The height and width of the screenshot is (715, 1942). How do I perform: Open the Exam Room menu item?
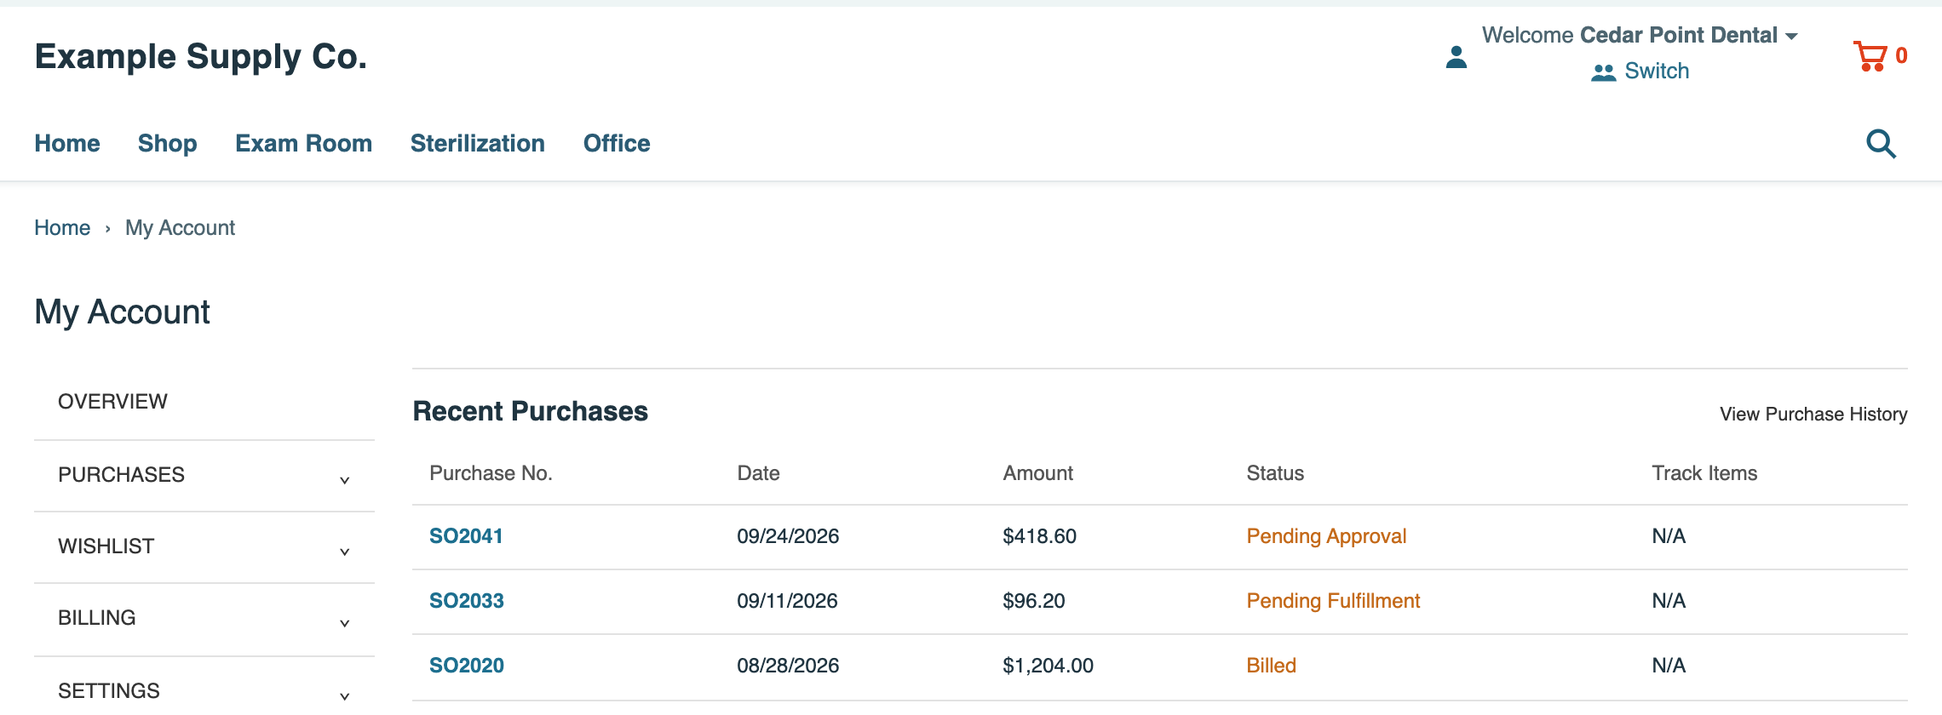(304, 143)
